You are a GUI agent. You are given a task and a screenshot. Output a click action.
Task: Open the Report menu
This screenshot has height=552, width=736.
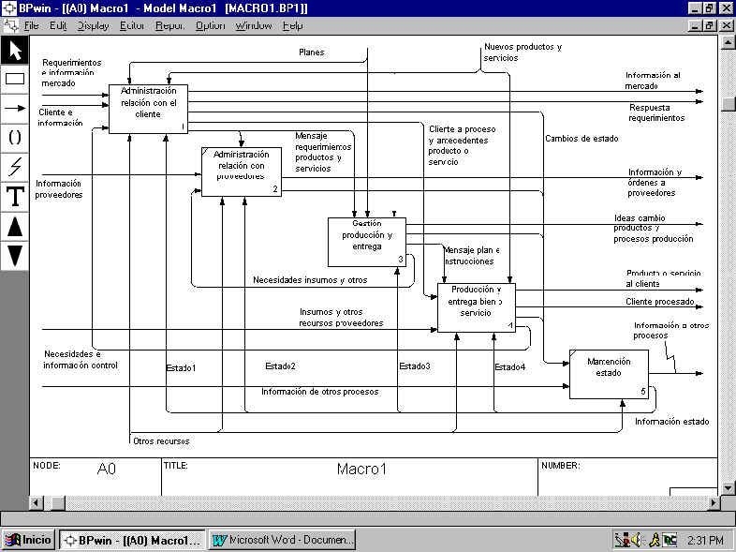[x=169, y=25]
